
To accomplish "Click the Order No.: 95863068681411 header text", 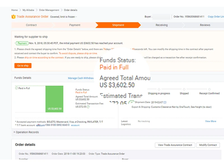I will (x=189, y=17).
